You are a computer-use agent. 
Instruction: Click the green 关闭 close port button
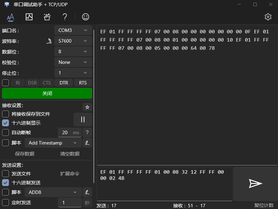tap(47, 93)
